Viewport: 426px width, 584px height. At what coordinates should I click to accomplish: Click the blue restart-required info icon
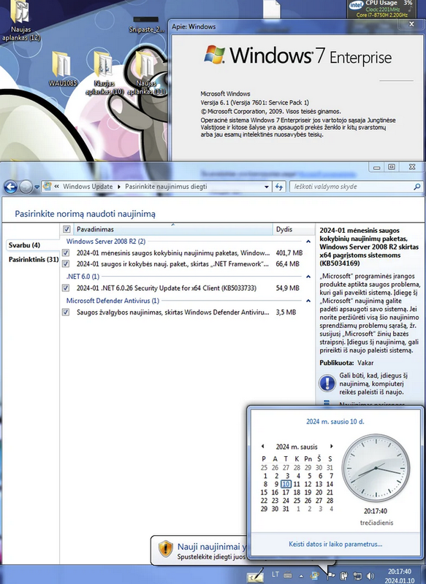click(327, 383)
